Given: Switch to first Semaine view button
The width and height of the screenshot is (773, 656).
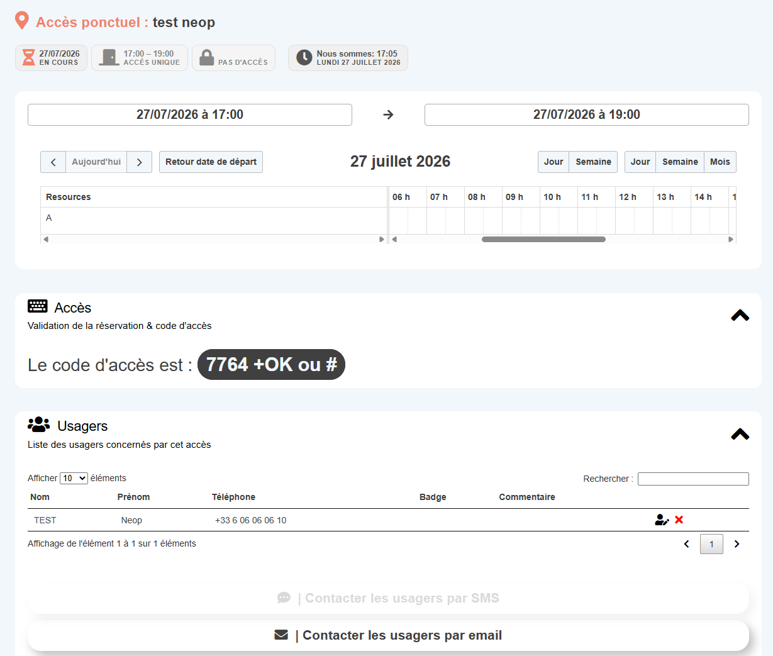Looking at the screenshot, I should point(593,162).
